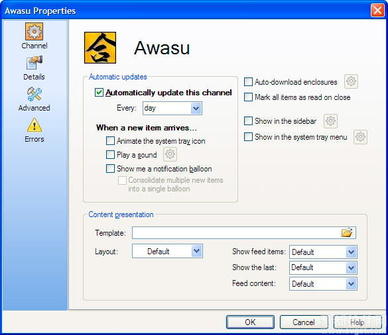Check Show in the system tray menu

pos(248,136)
